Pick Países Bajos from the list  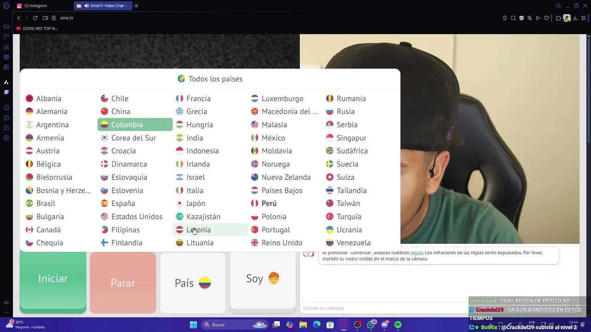coord(285,190)
